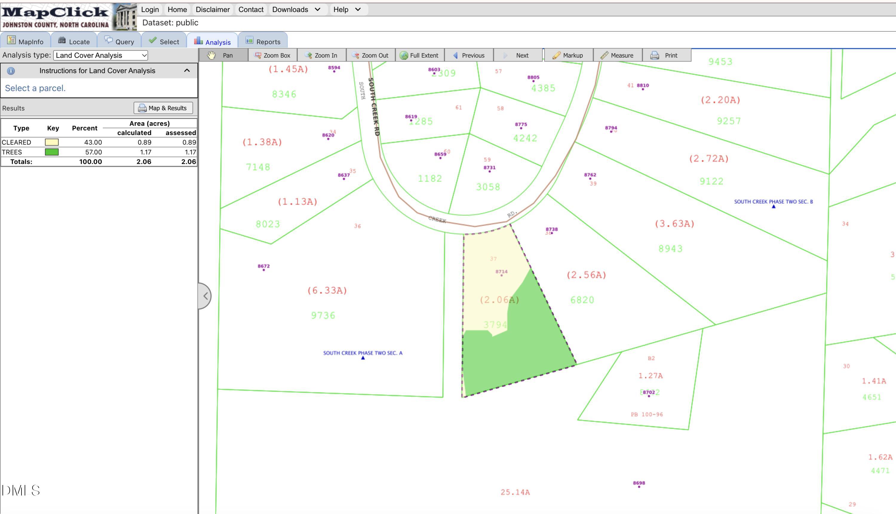Viewport: 896px width, 514px height.
Task: Click SOUTH CREEK PHASE TWO SEC. B label
Action: pyautogui.click(x=773, y=202)
